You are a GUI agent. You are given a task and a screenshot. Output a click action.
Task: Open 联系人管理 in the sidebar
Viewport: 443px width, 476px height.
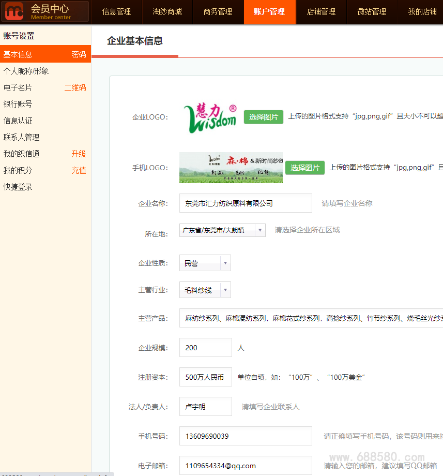coord(22,137)
